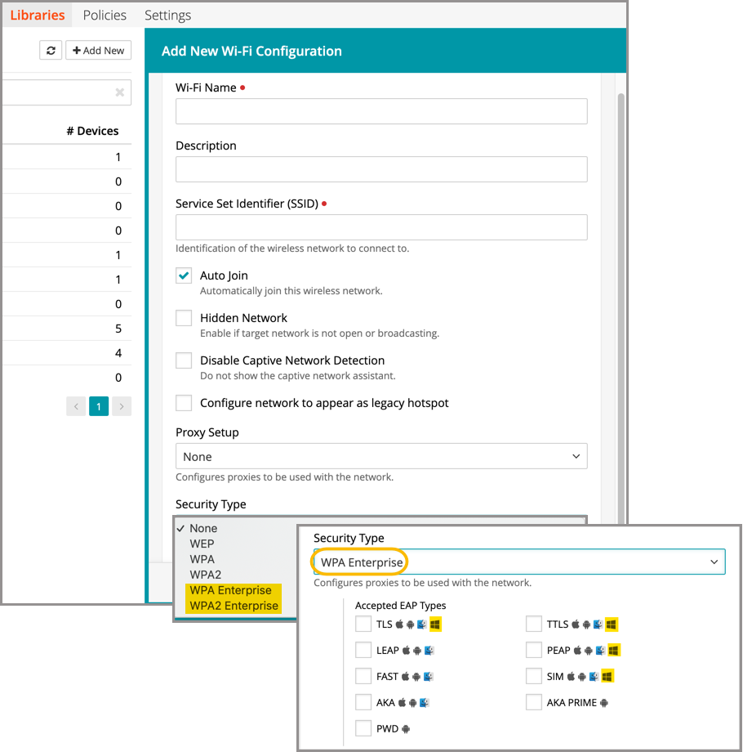Click the Add New button
This screenshot has height=752, width=743.
click(98, 51)
